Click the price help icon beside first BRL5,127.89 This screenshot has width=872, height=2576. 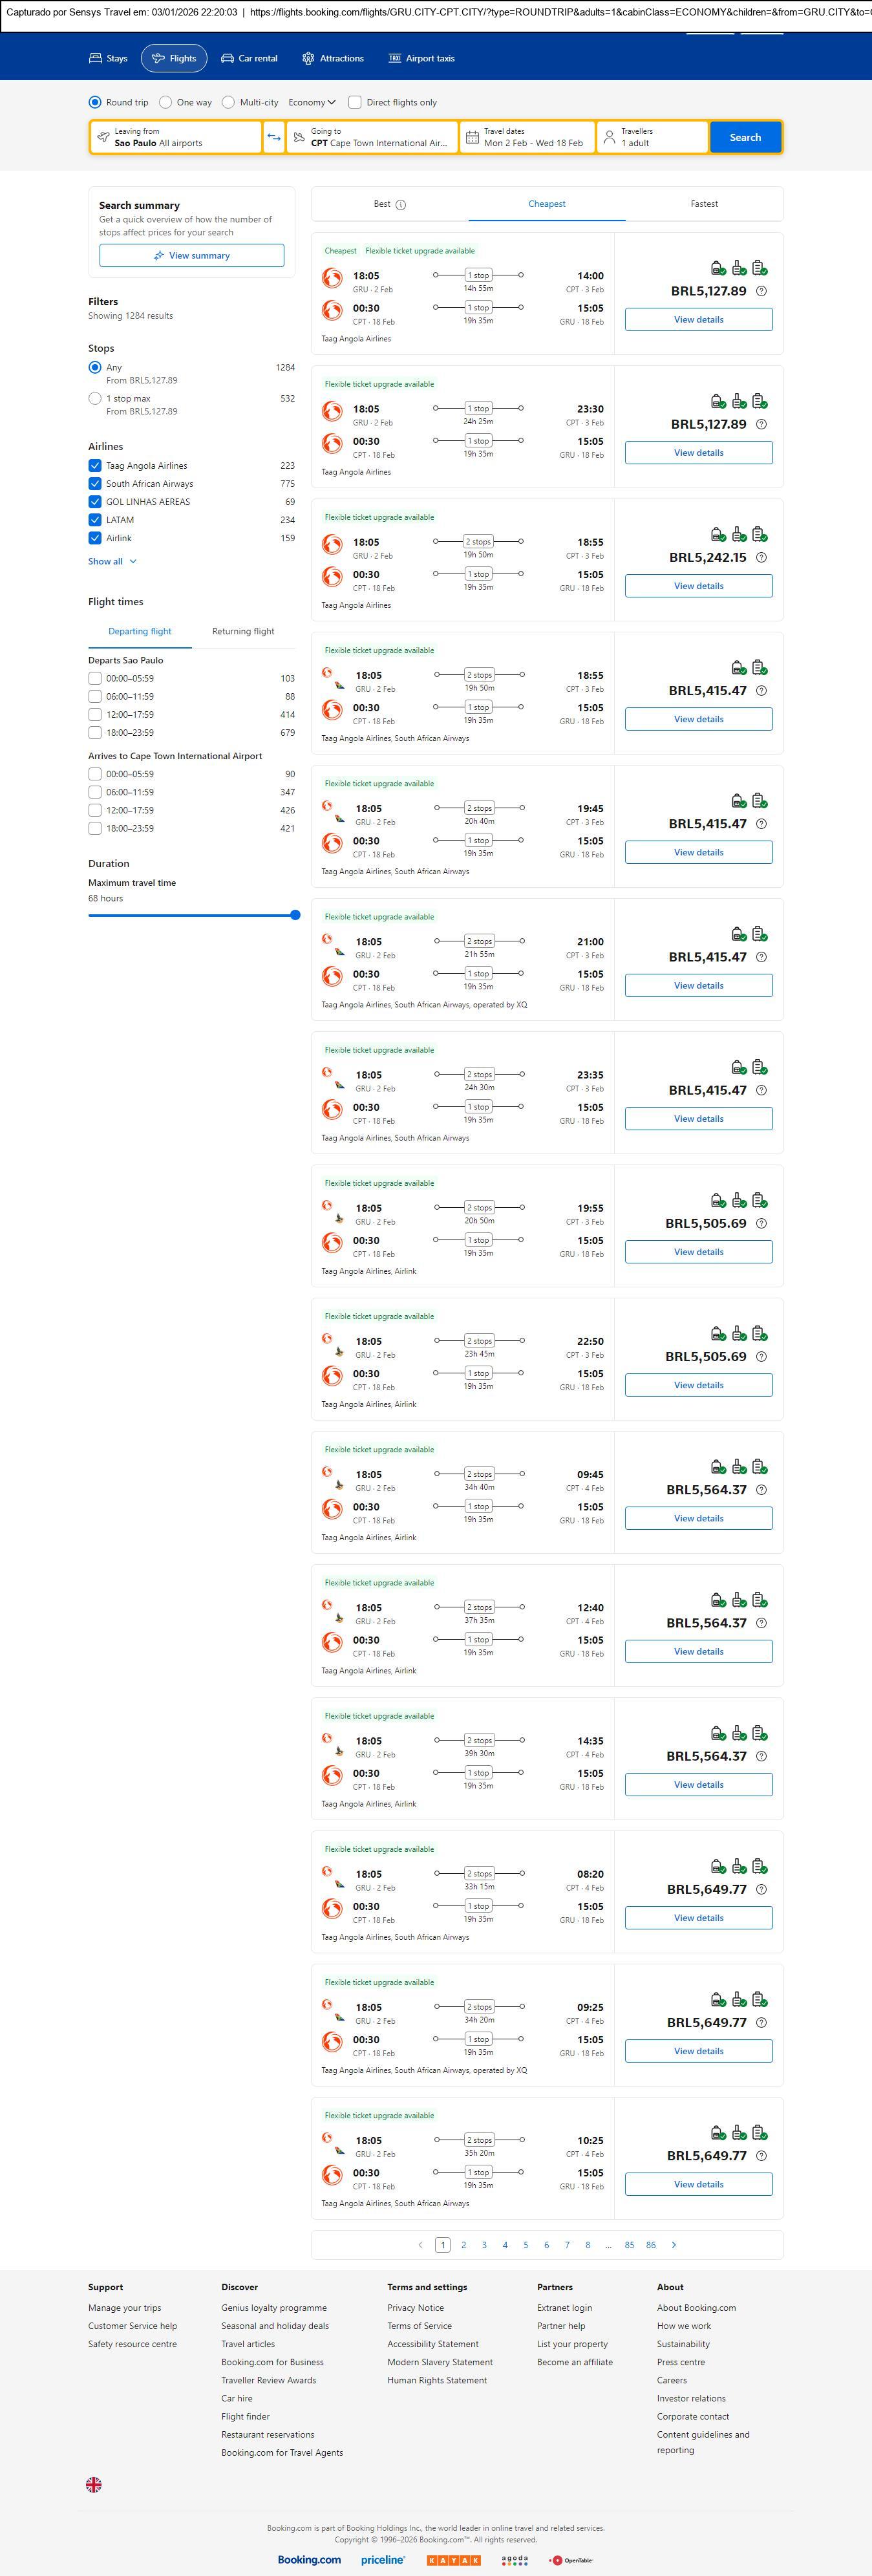(761, 291)
